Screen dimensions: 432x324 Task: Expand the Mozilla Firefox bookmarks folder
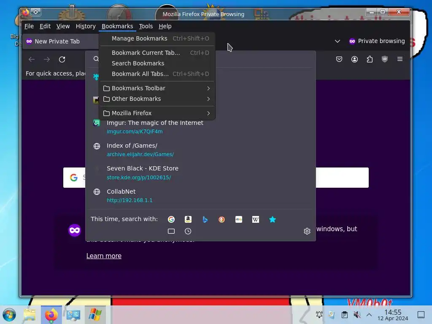pyautogui.click(x=157, y=113)
